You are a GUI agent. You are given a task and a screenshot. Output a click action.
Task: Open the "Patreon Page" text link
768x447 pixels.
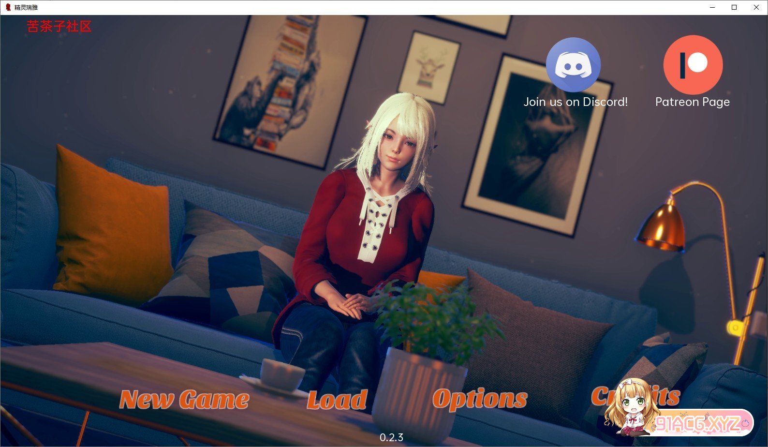coord(692,102)
